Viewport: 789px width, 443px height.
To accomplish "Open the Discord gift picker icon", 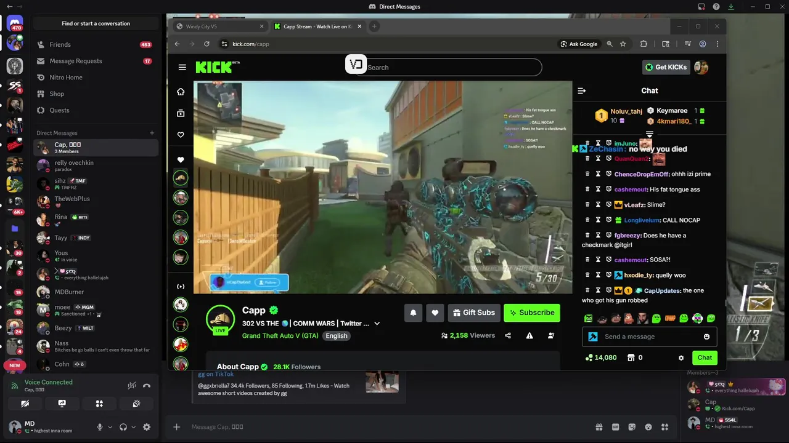I will tap(599, 427).
